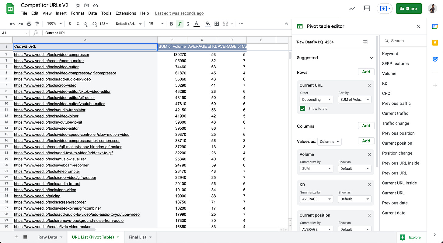Viewport: 443px width, 243px height.
Task: Click the green Share button
Action: 409,9
